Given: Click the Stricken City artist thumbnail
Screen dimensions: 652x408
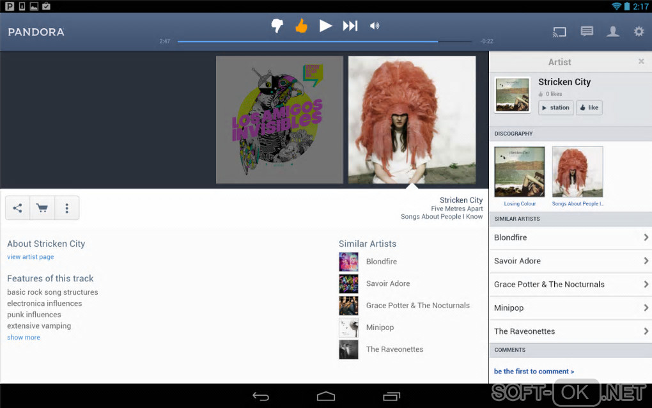Looking at the screenshot, I should 512,95.
